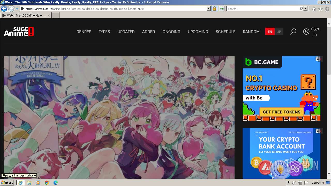
Task: Open the GENRES menu
Action: click(x=84, y=32)
